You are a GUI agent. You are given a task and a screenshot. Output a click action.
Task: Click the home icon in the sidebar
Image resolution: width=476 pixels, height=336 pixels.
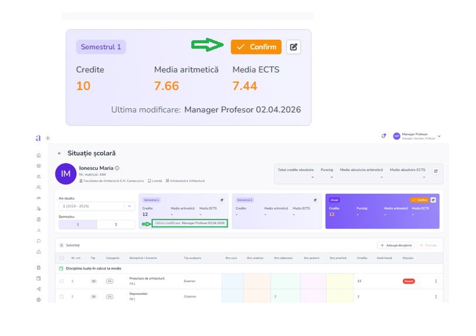[x=39, y=155]
